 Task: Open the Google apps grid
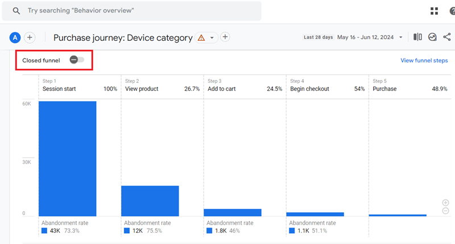435,11
